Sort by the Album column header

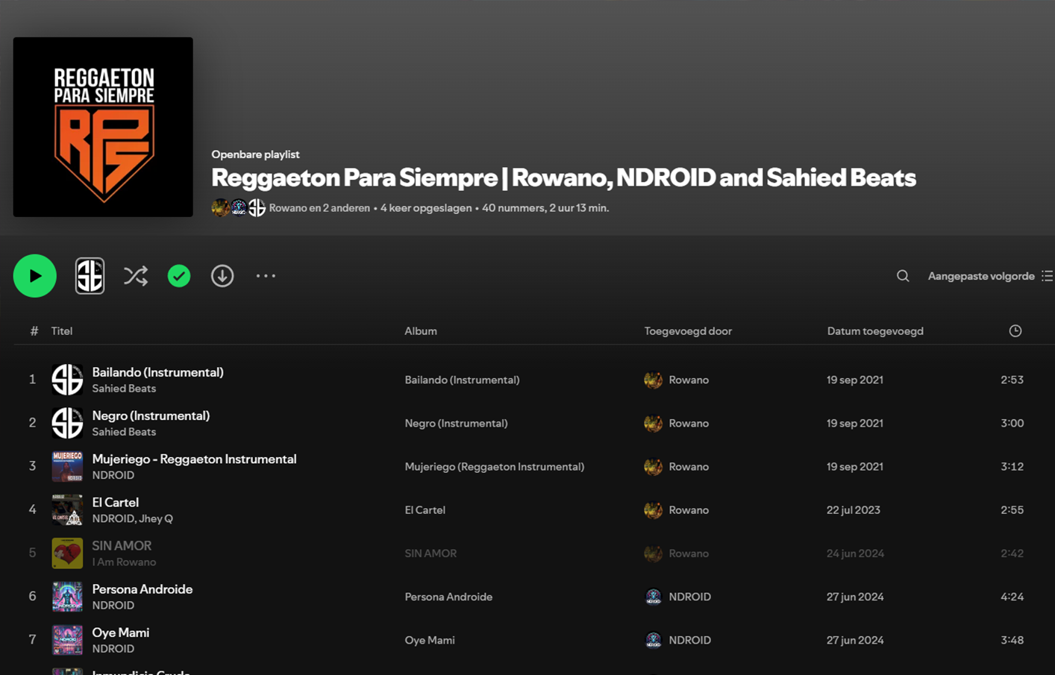(x=421, y=331)
